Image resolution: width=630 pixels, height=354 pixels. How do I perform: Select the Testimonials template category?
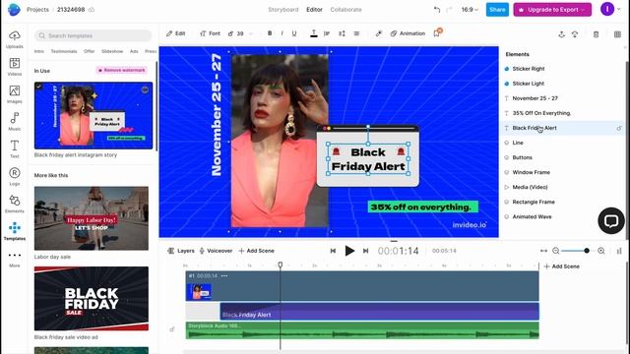64,51
